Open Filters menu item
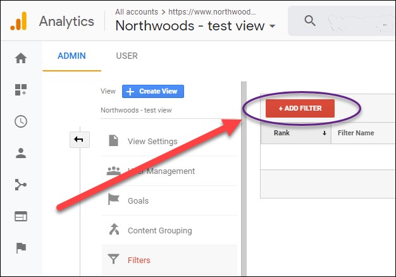The width and height of the screenshot is (396, 277). [169, 260]
